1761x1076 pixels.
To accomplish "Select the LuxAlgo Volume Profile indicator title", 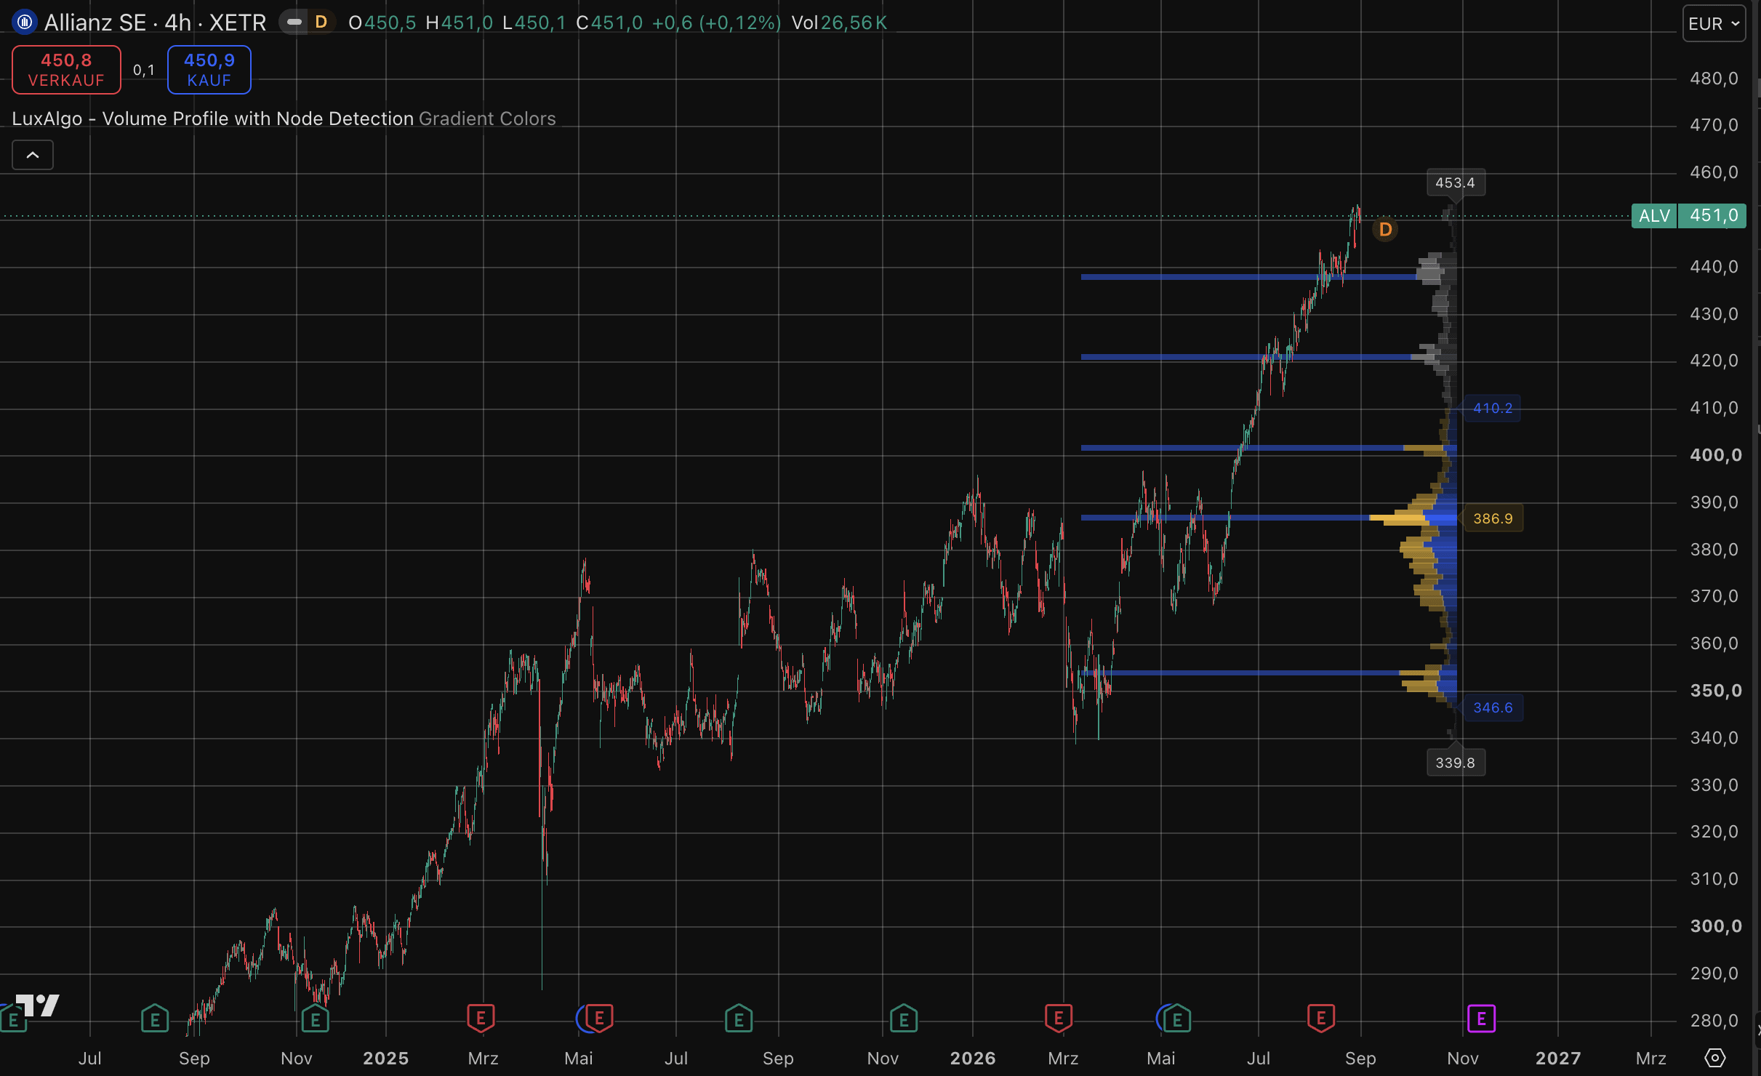I will click(212, 119).
